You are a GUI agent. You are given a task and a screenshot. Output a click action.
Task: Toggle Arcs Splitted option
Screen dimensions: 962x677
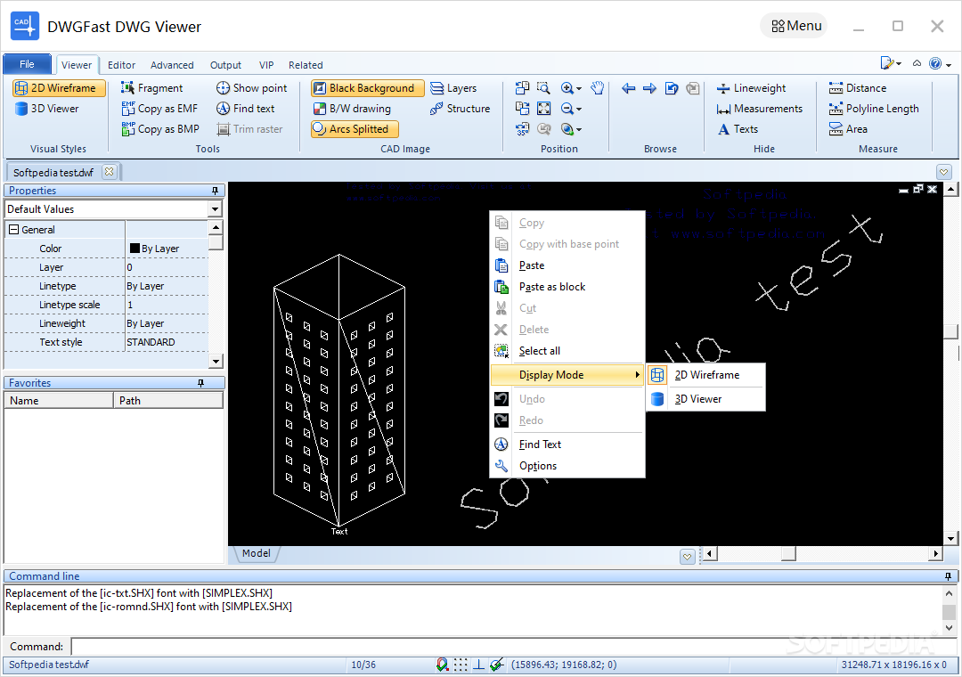click(x=355, y=129)
